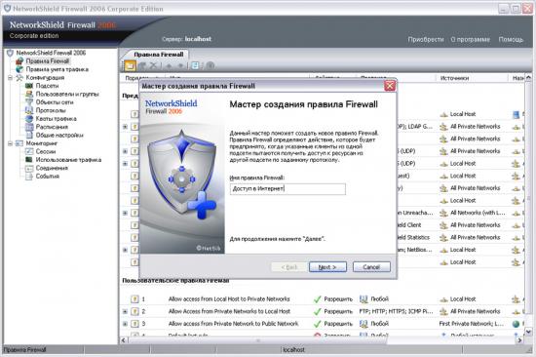Click the round gray toolbar icon after Refresh
536x357 pixels.
point(211,65)
